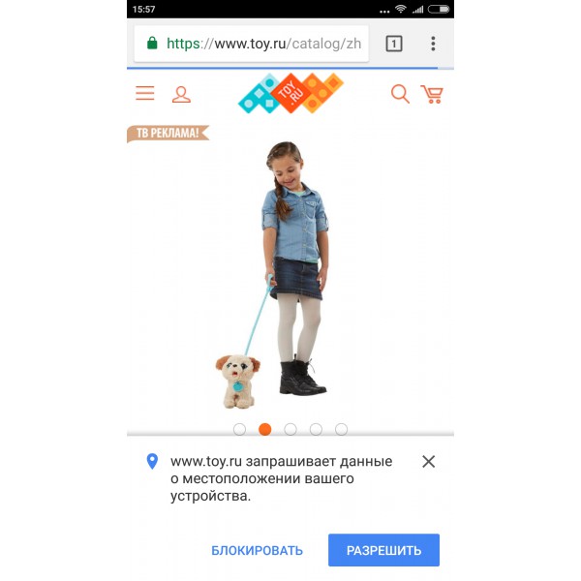
Task: Click the РАЗРЕШИТЬ button
Action: [383, 550]
